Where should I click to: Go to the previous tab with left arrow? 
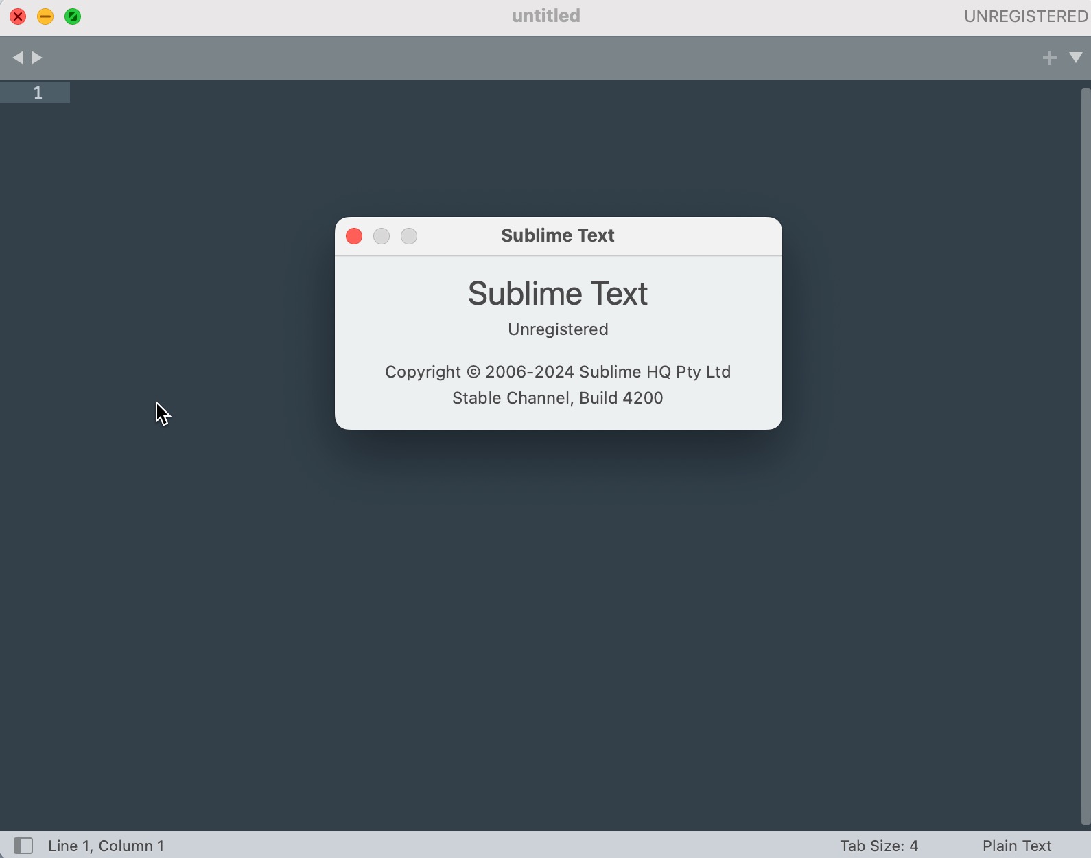(18, 58)
